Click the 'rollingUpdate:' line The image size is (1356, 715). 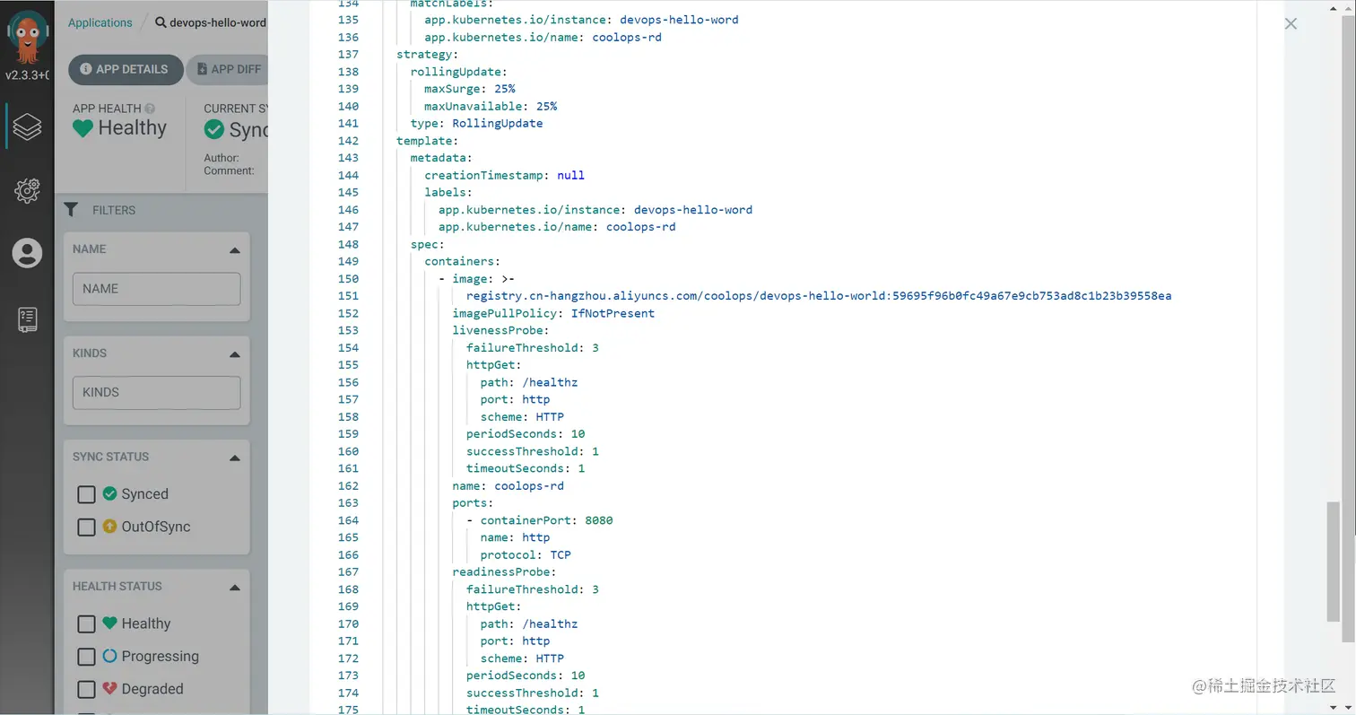click(x=459, y=72)
